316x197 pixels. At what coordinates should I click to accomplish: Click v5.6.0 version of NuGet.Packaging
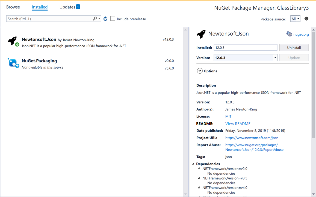(x=169, y=68)
